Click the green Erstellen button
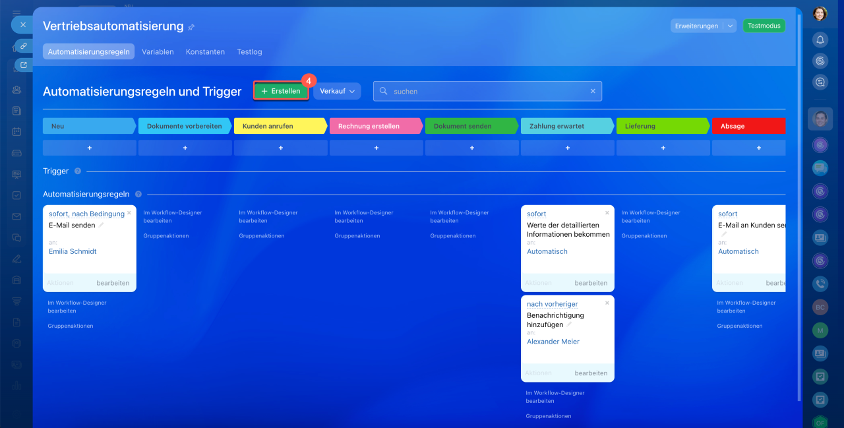Screen dimensions: 844x428 click(281, 91)
